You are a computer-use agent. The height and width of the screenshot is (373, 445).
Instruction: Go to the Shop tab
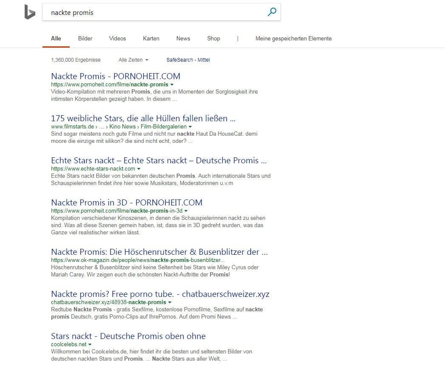coord(213,38)
